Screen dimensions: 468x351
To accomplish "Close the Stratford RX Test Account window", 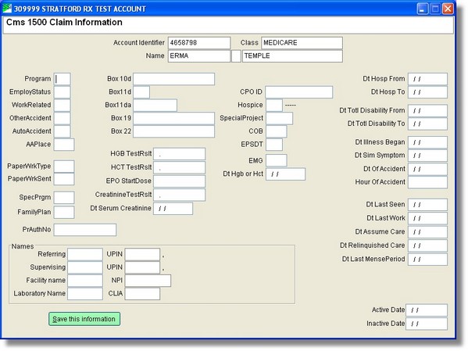I will click(x=448, y=9).
